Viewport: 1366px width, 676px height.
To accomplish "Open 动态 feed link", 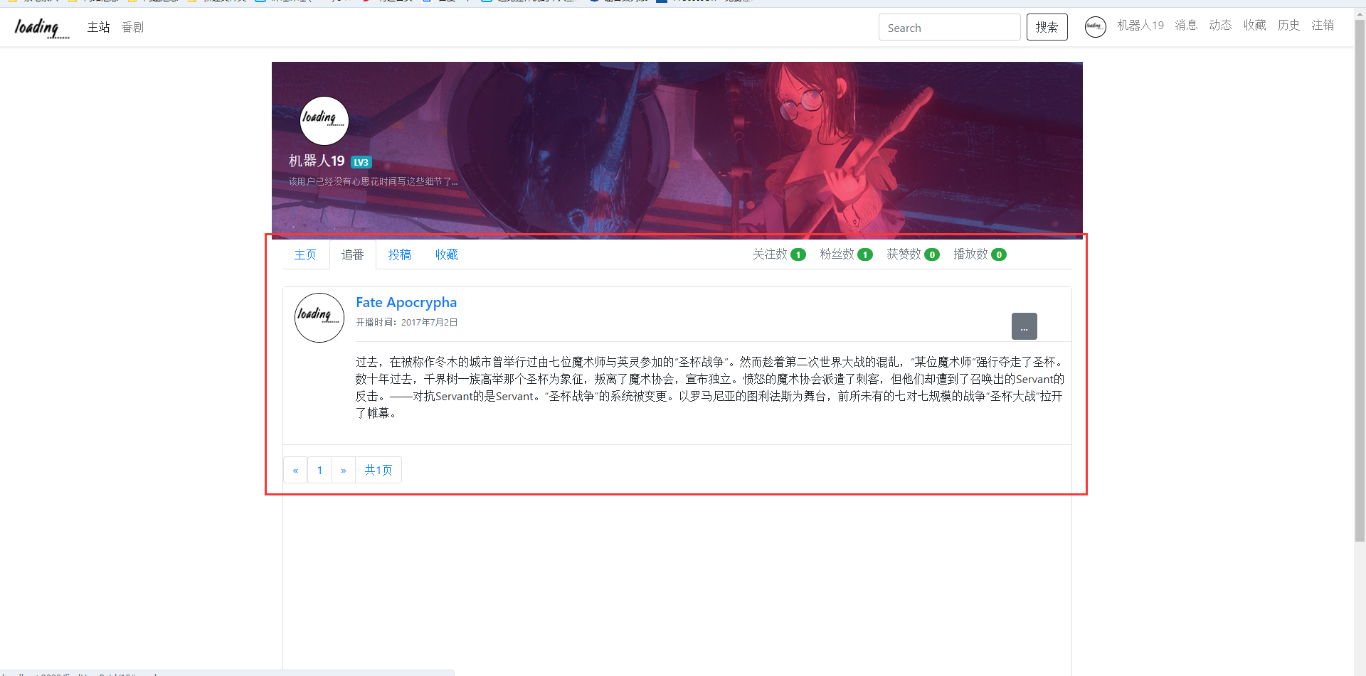I will pos(1220,26).
